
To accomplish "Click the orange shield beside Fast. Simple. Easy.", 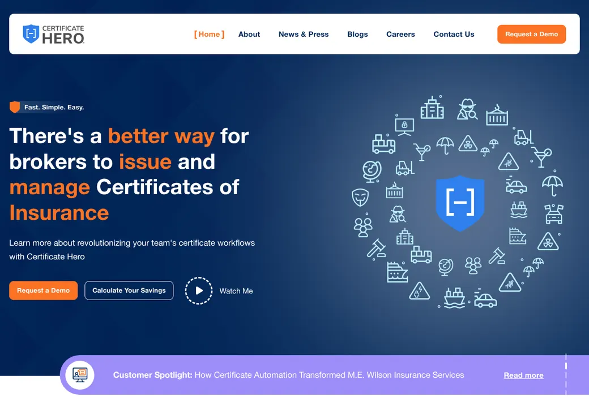I will click(15, 107).
